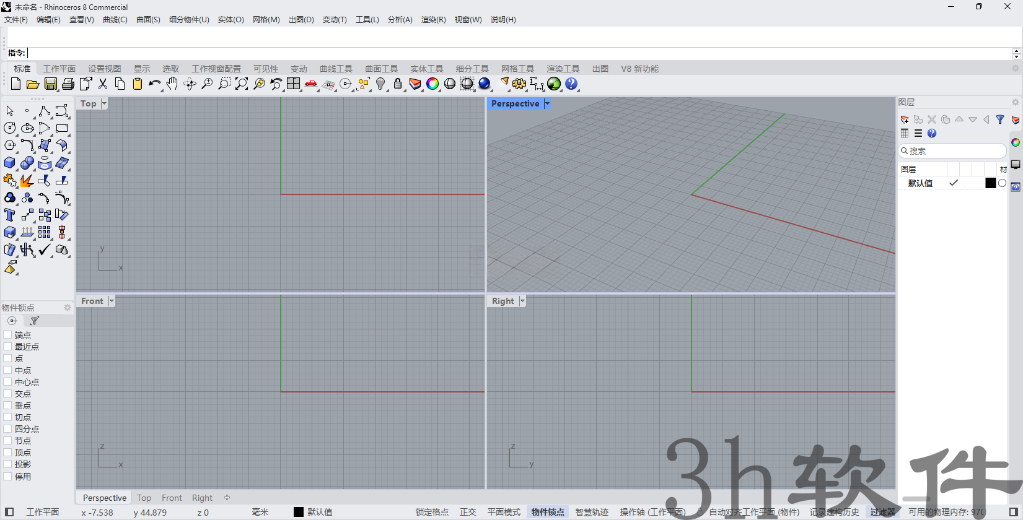Enable the 最近点 object snap checkbox
This screenshot has width=1023, height=520.
pos(8,347)
